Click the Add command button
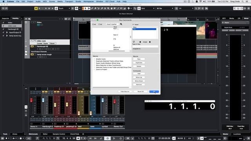The height and width of the screenshot is (141, 251). click(139, 74)
